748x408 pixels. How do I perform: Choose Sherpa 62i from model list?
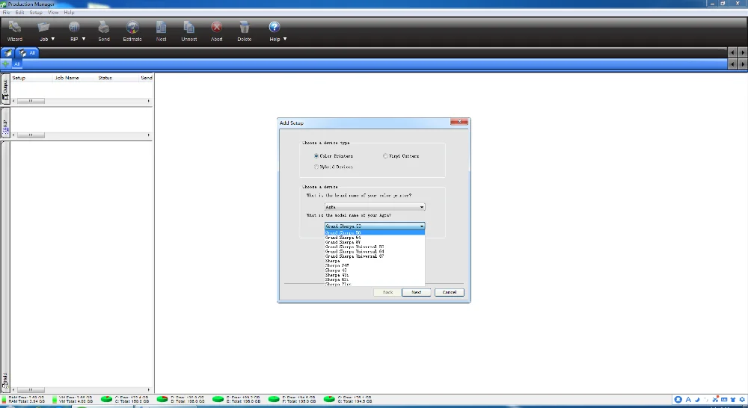click(375, 279)
